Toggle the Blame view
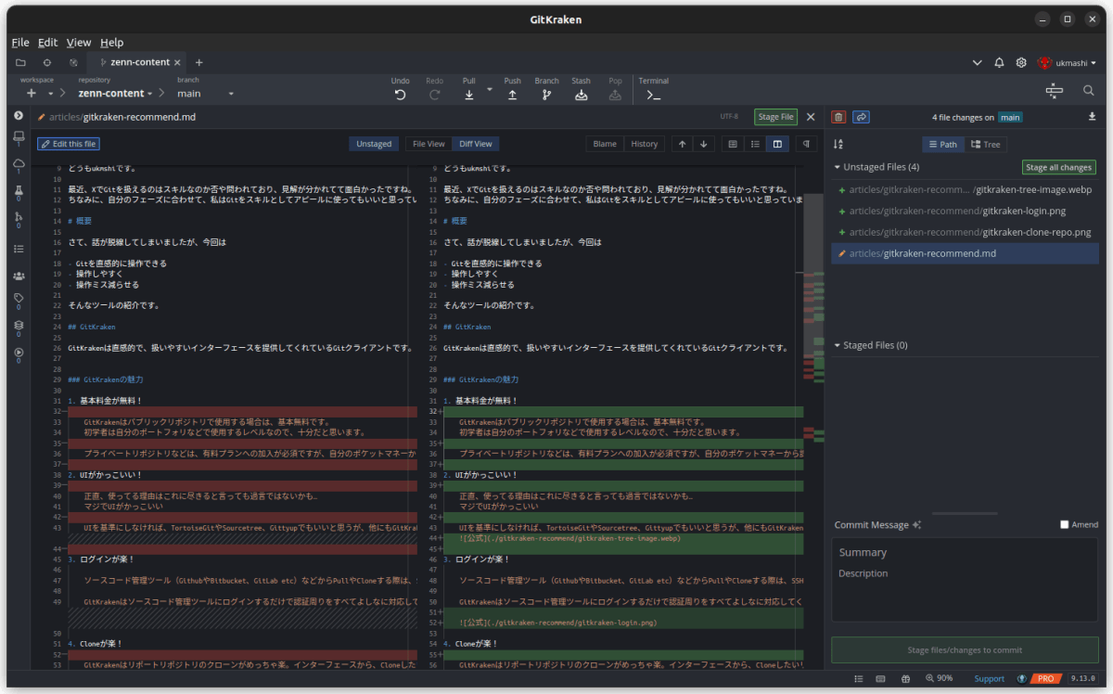Image resolution: width=1113 pixels, height=694 pixels. (605, 144)
